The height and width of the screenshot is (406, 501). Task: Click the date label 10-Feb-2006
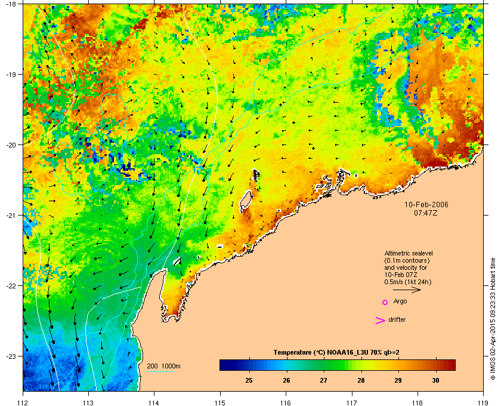tap(426, 204)
